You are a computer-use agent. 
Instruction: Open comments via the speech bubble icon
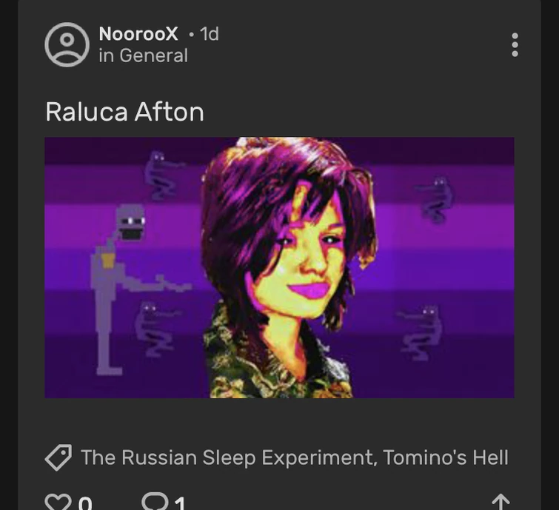point(155,500)
